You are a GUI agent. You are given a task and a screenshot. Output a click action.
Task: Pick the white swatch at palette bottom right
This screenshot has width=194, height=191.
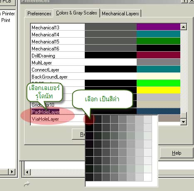click(147, 177)
